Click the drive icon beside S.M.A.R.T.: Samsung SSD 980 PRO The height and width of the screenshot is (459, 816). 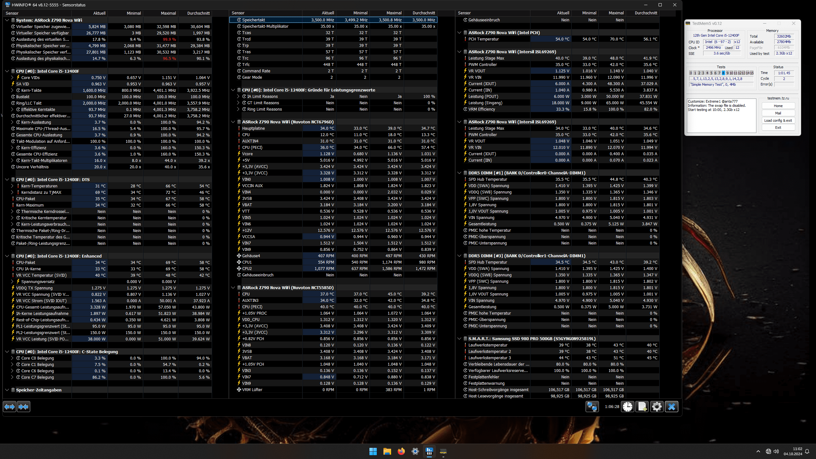[x=465, y=339]
